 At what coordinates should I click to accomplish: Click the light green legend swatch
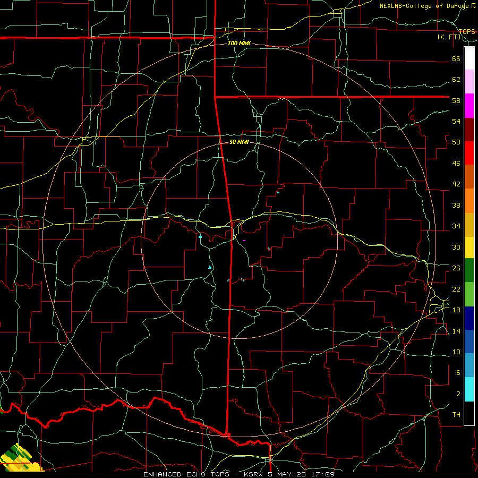(469, 294)
